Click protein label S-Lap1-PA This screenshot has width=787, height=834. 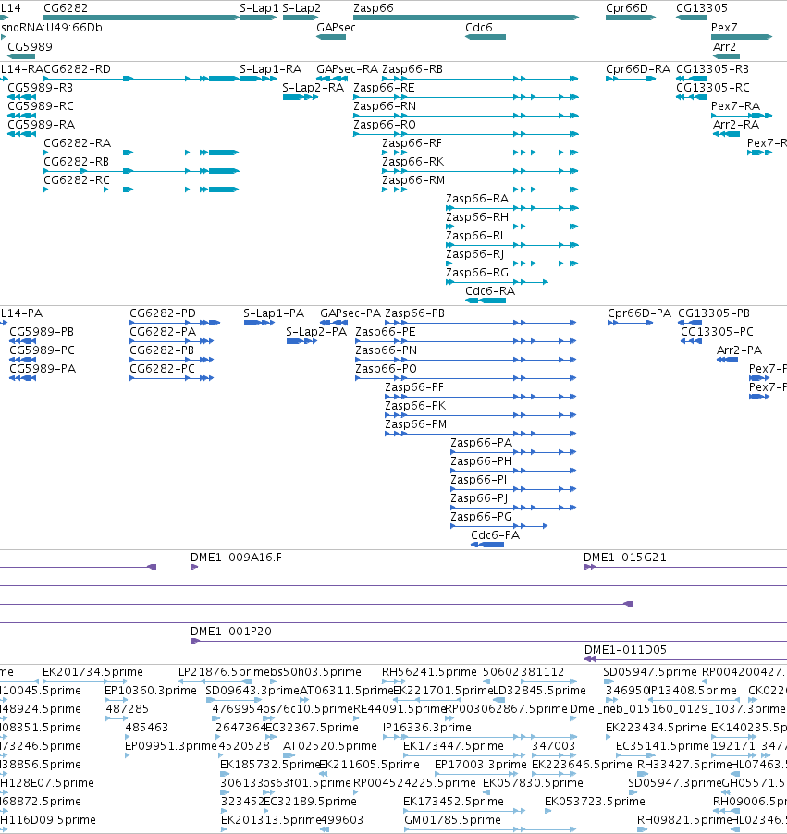274,313
